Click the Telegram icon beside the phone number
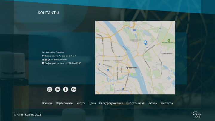Viewport: 215px width, 121px height. [49, 59]
